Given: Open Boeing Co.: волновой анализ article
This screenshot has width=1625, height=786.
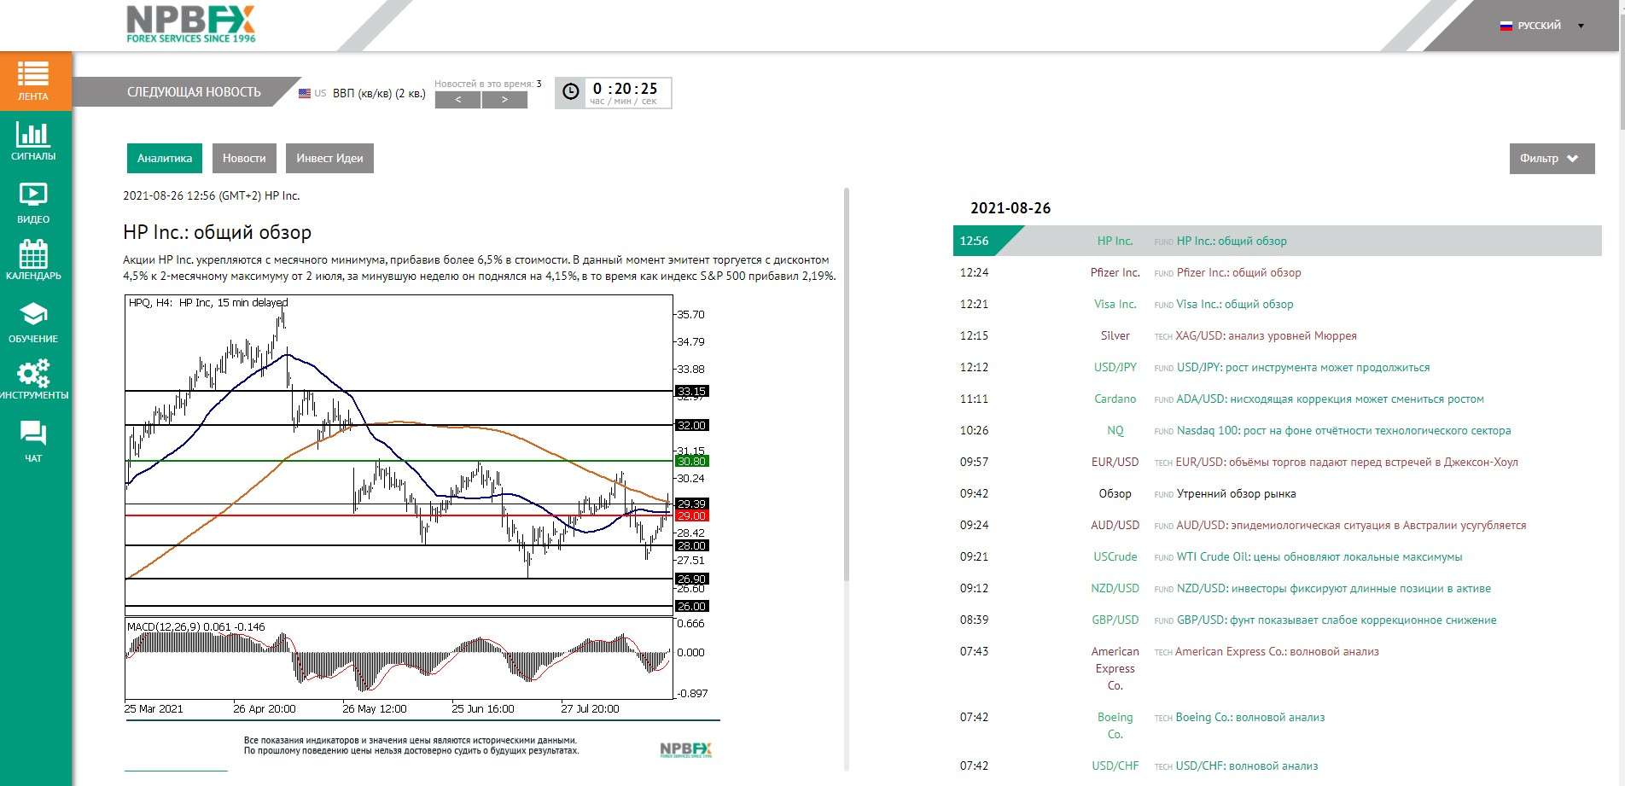Looking at the screenshot, I should click(1249, 717).
